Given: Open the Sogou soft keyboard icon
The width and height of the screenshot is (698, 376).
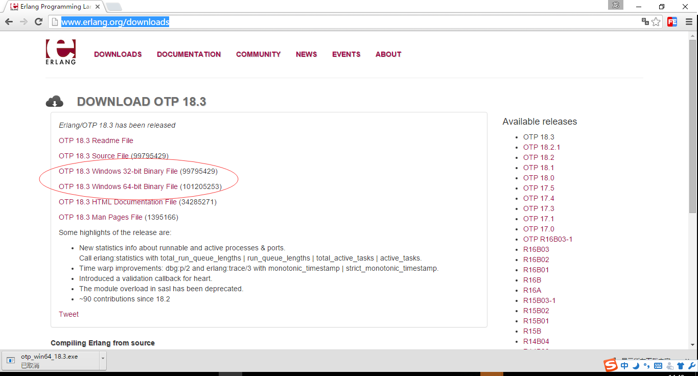Looking at the screenshot, I should click(x=658, y=366).
